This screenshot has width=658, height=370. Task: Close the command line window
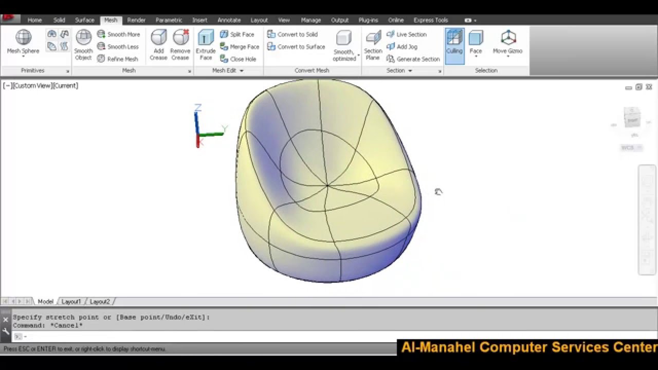click(x=6, y=320)
